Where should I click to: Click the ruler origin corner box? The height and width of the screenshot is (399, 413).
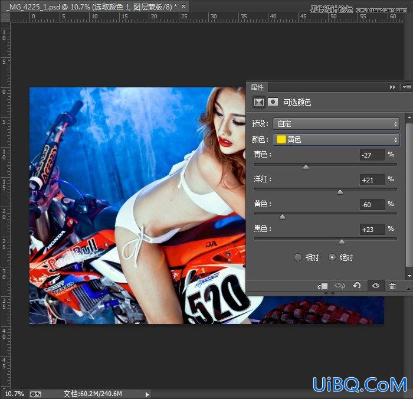[5, 17]
